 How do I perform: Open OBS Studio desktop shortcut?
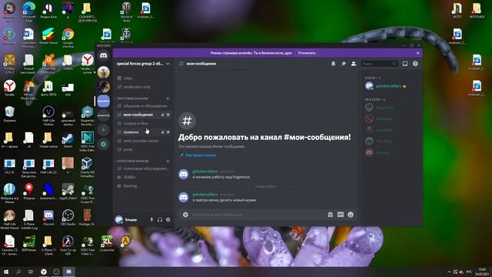[68, 218]
